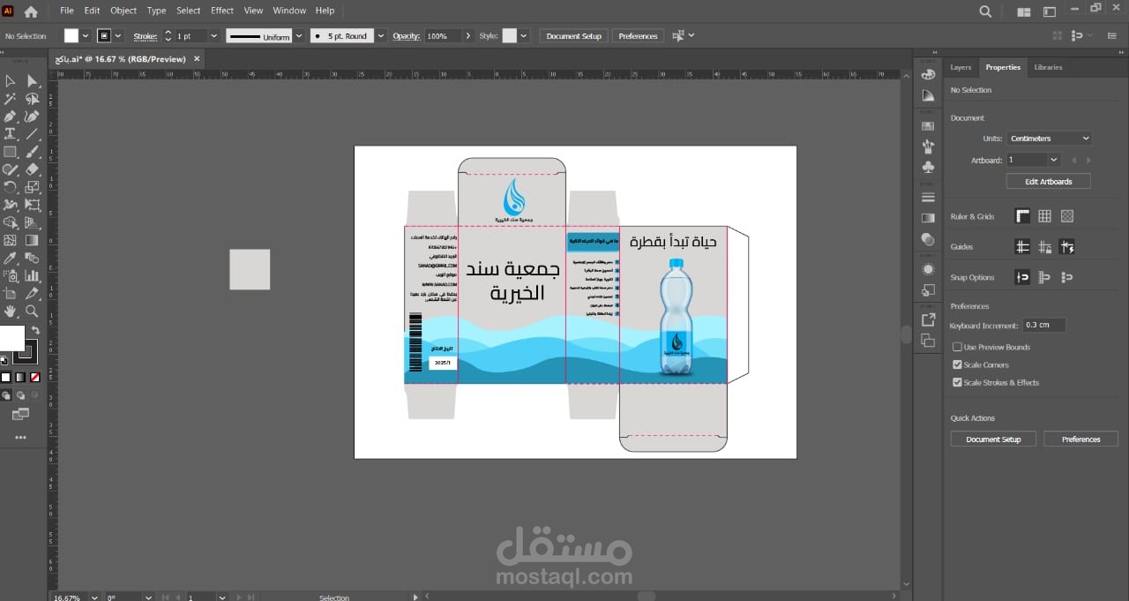The width and height of the screenshot is (1129, 601).
Task: Click Preferences in the control bar
Action: tap(638, 36)
